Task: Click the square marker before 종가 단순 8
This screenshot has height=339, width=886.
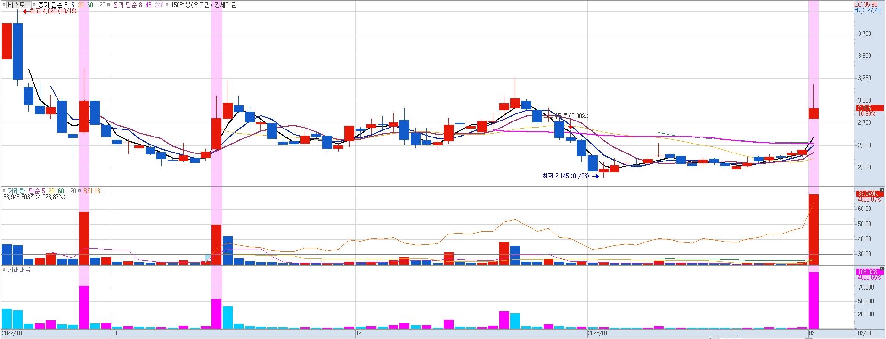Action: [109, 5]
